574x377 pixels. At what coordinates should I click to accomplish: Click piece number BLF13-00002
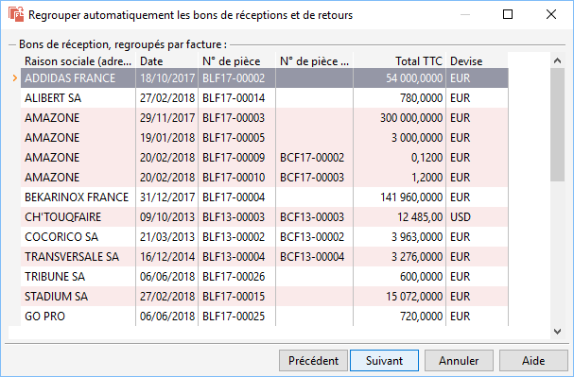pos(234,236)
